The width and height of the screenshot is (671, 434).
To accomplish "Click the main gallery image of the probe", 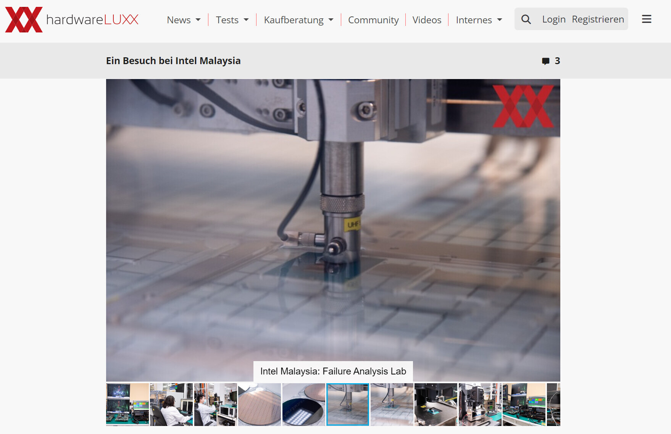I will point(333,230).
